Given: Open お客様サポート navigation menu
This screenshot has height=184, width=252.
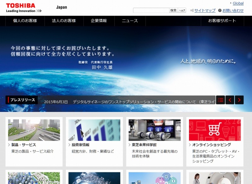Looking at the screenshot, I should pyautogui.click(x=222, y=21).
